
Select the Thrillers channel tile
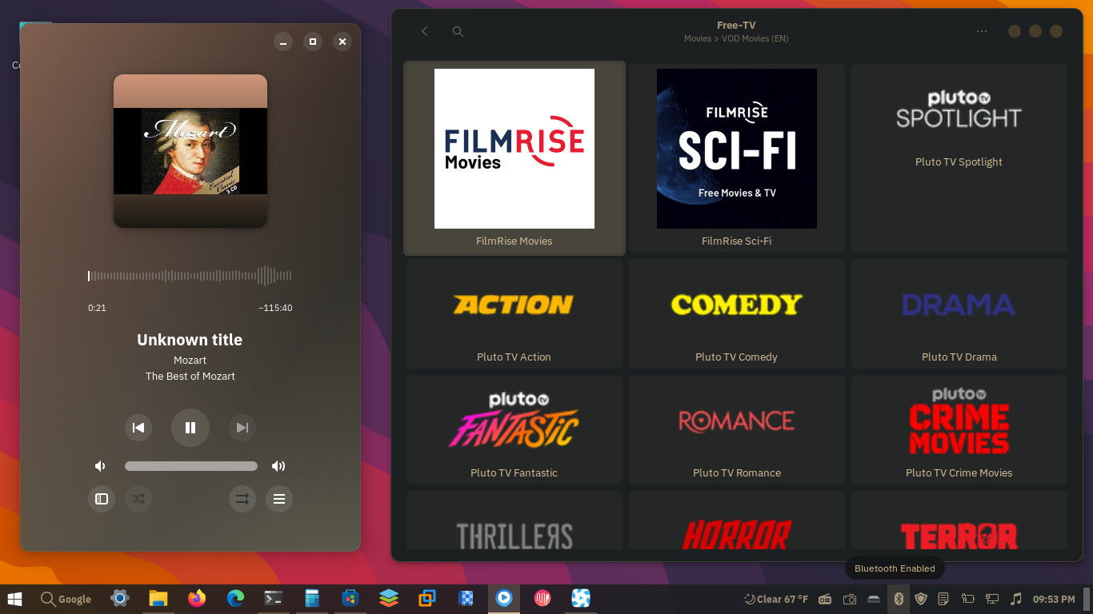(x=514, y=520)
